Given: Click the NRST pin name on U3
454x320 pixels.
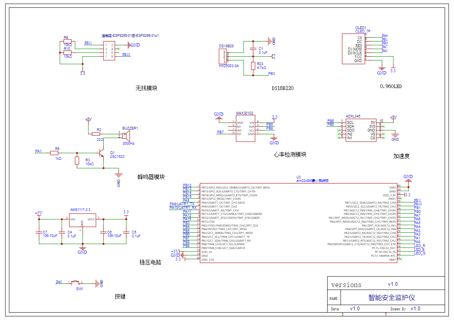Looking at the screenshot, I should pyautogui.click(x=392, y=199).
